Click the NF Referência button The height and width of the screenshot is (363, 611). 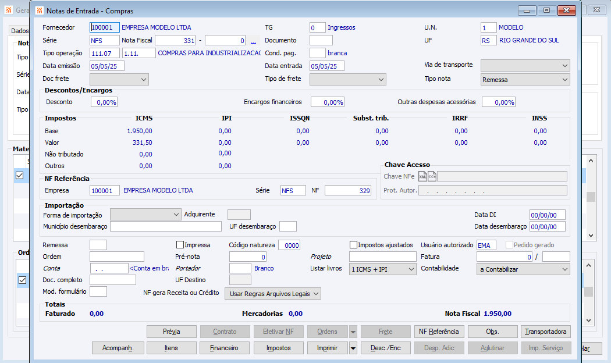(x=439, y=332)
